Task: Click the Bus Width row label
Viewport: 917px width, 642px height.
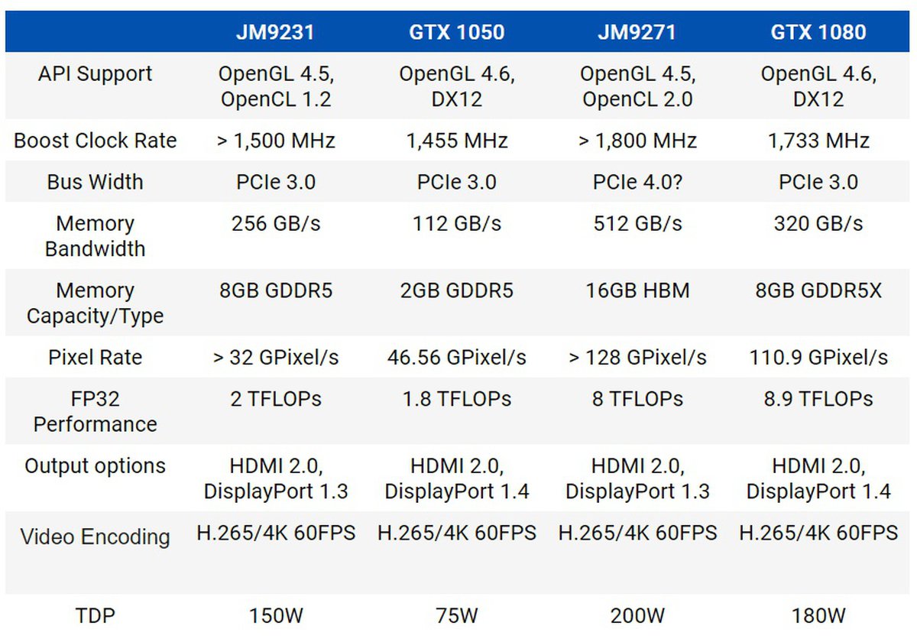Action: 96,182
